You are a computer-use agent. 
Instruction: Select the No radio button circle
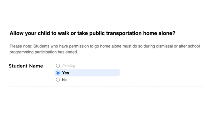(x=58, y=80)
